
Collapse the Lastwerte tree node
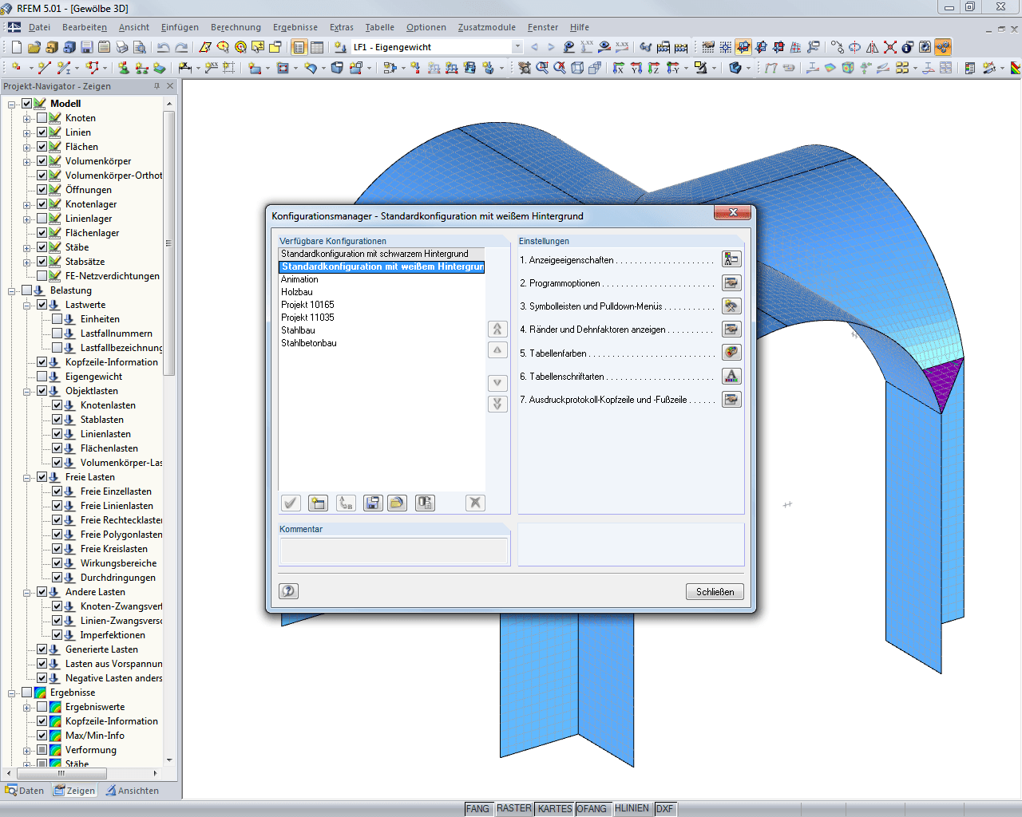tap(27, 305)
